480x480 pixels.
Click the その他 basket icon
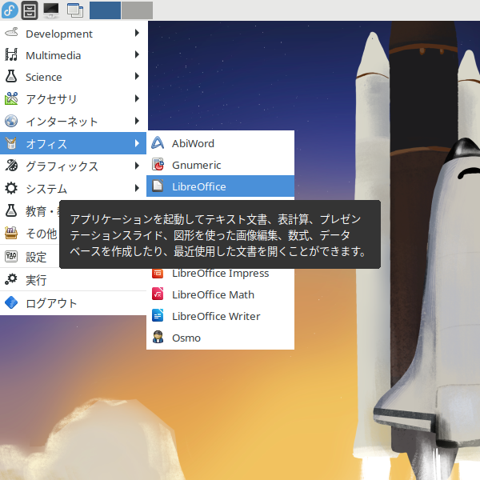click(11, 233)
